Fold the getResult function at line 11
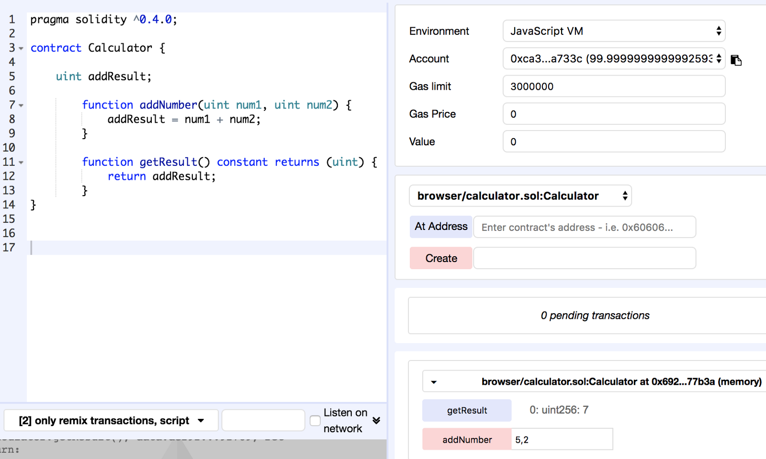Image resolution: width=766 pixels, height=459 pixels. click(21, 163)
